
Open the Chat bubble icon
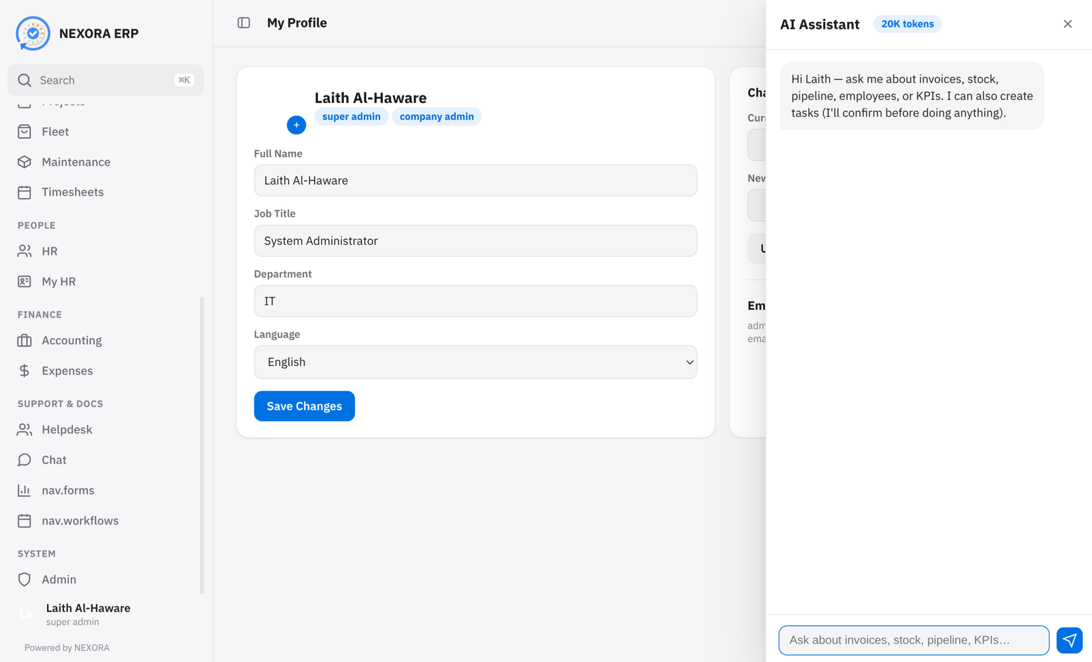click(x=25, y=460)
